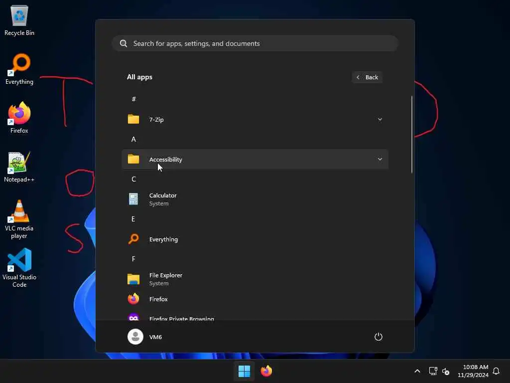Click the search magnifier icon

tap(124, 44)
